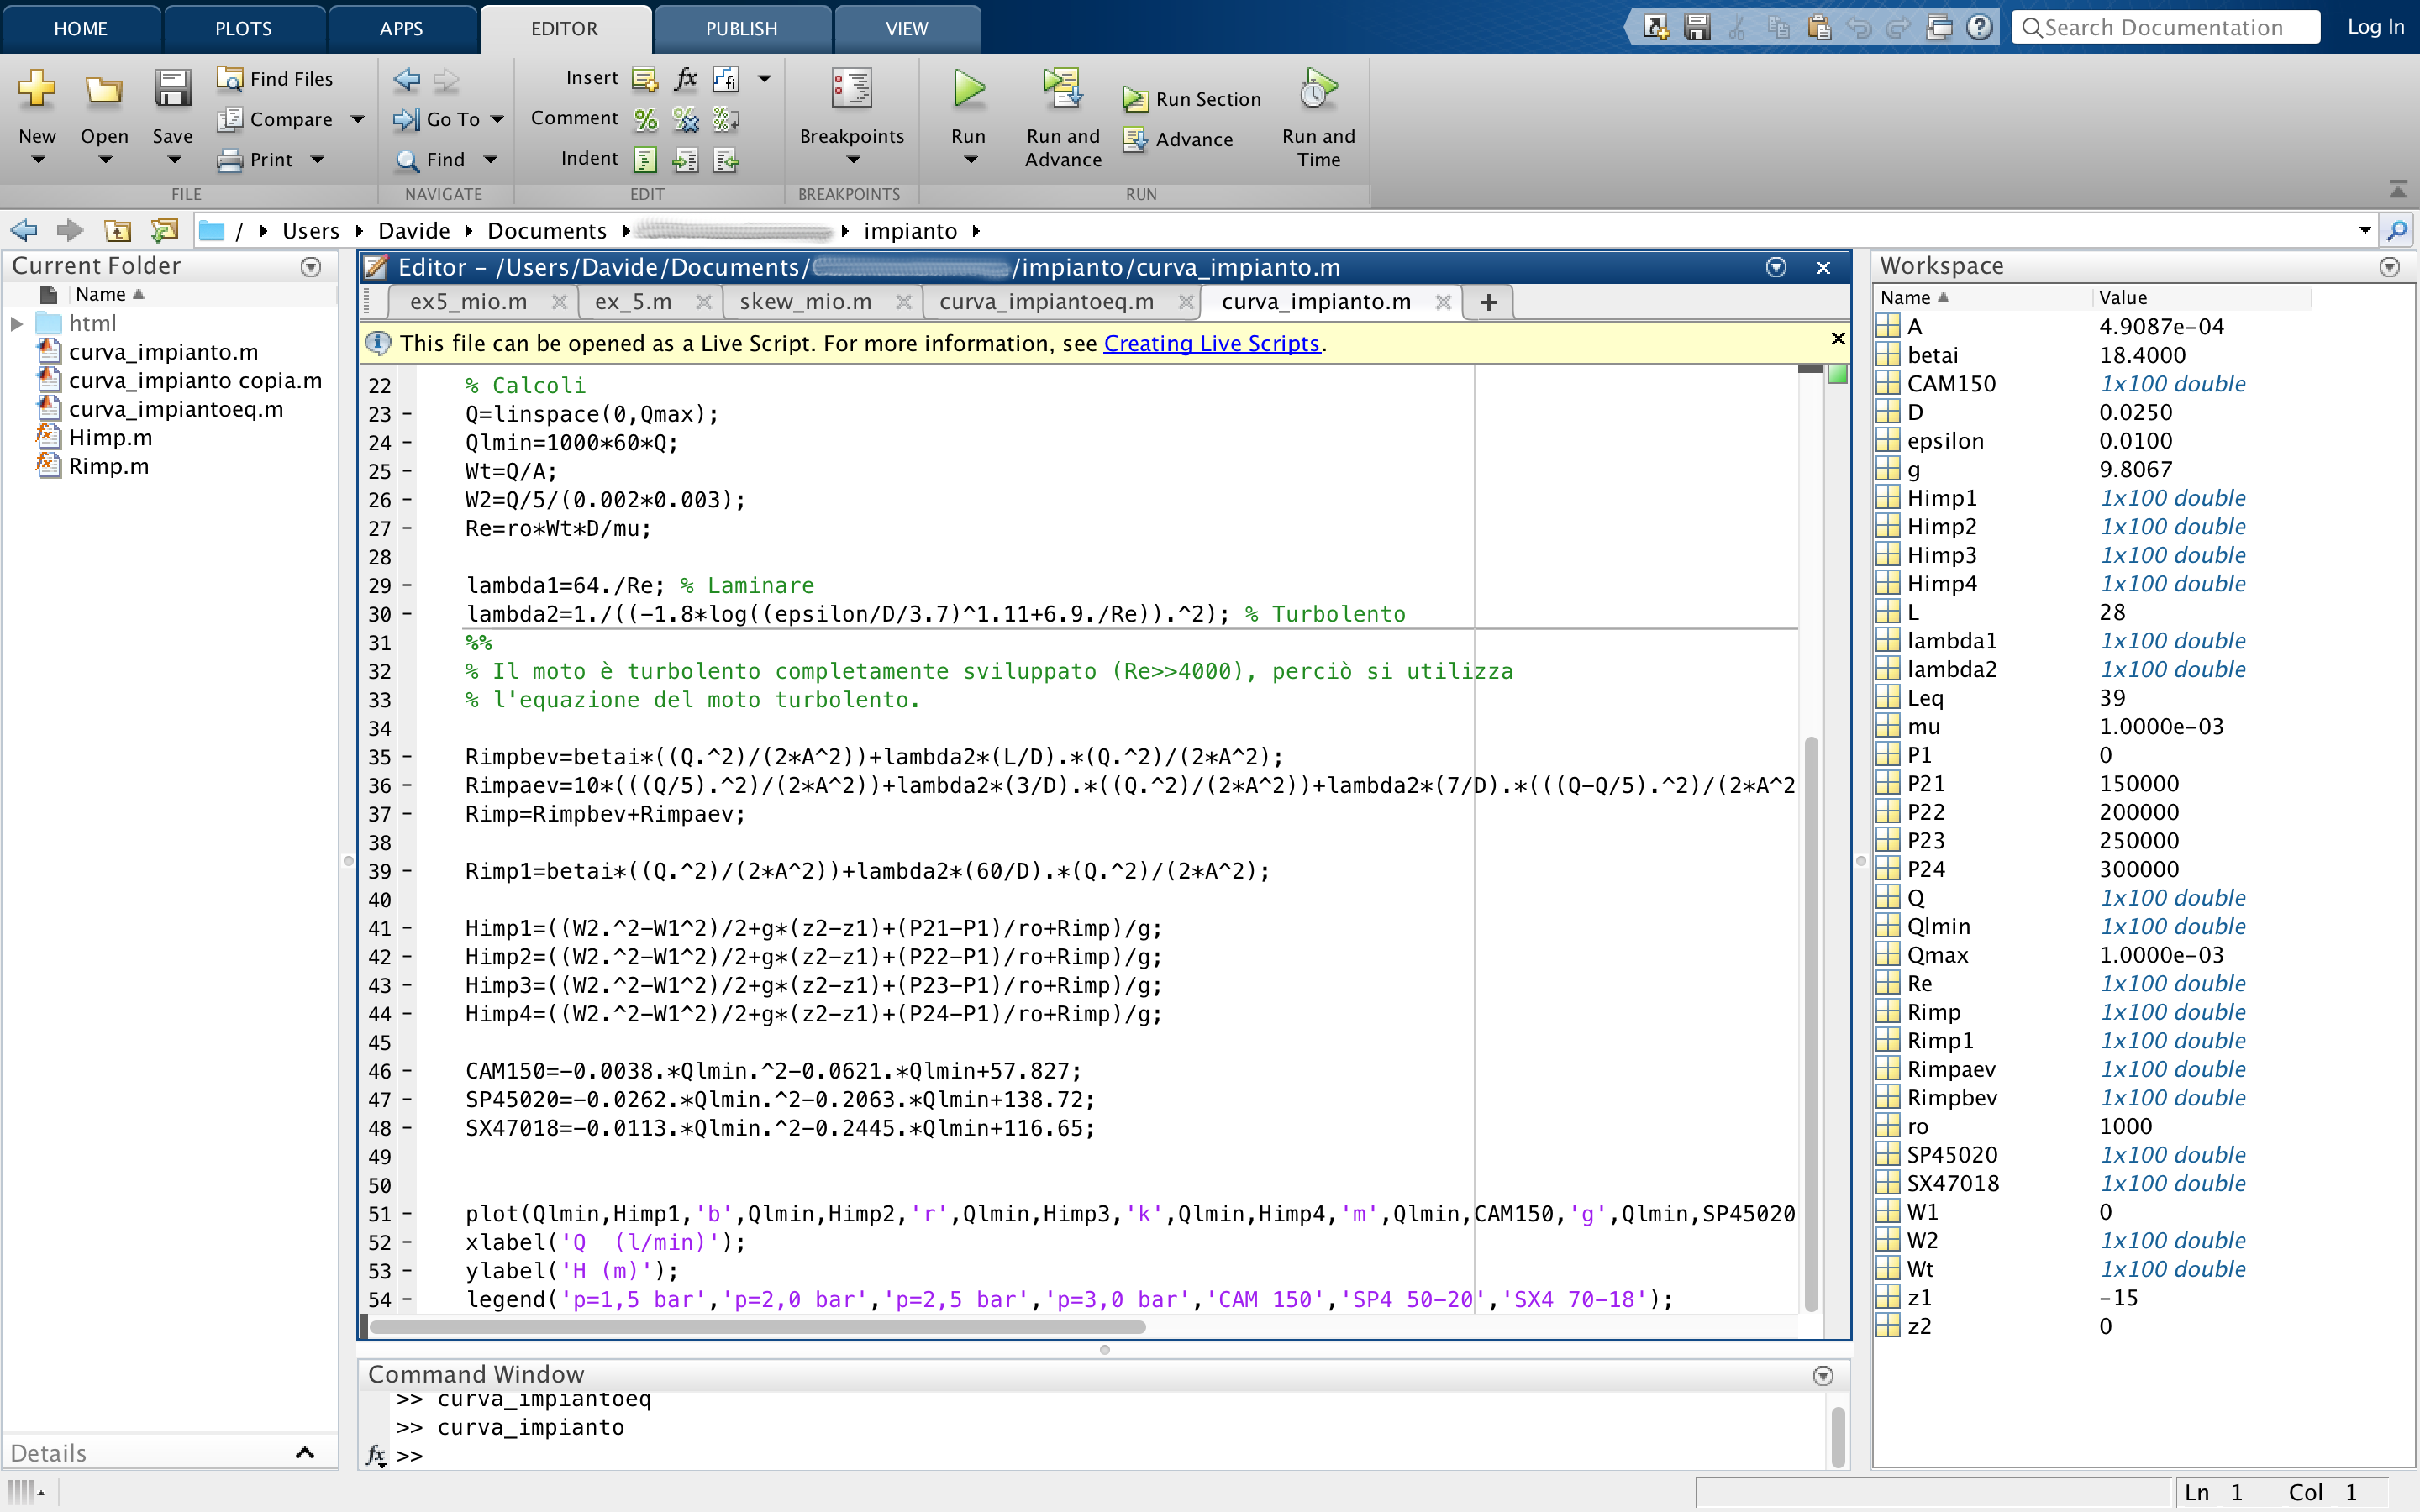The image size is (2420, 1512).
Task: Click the quick-access Save icon in title bar
Action: pyautogui.click(x=1697, y=27)
